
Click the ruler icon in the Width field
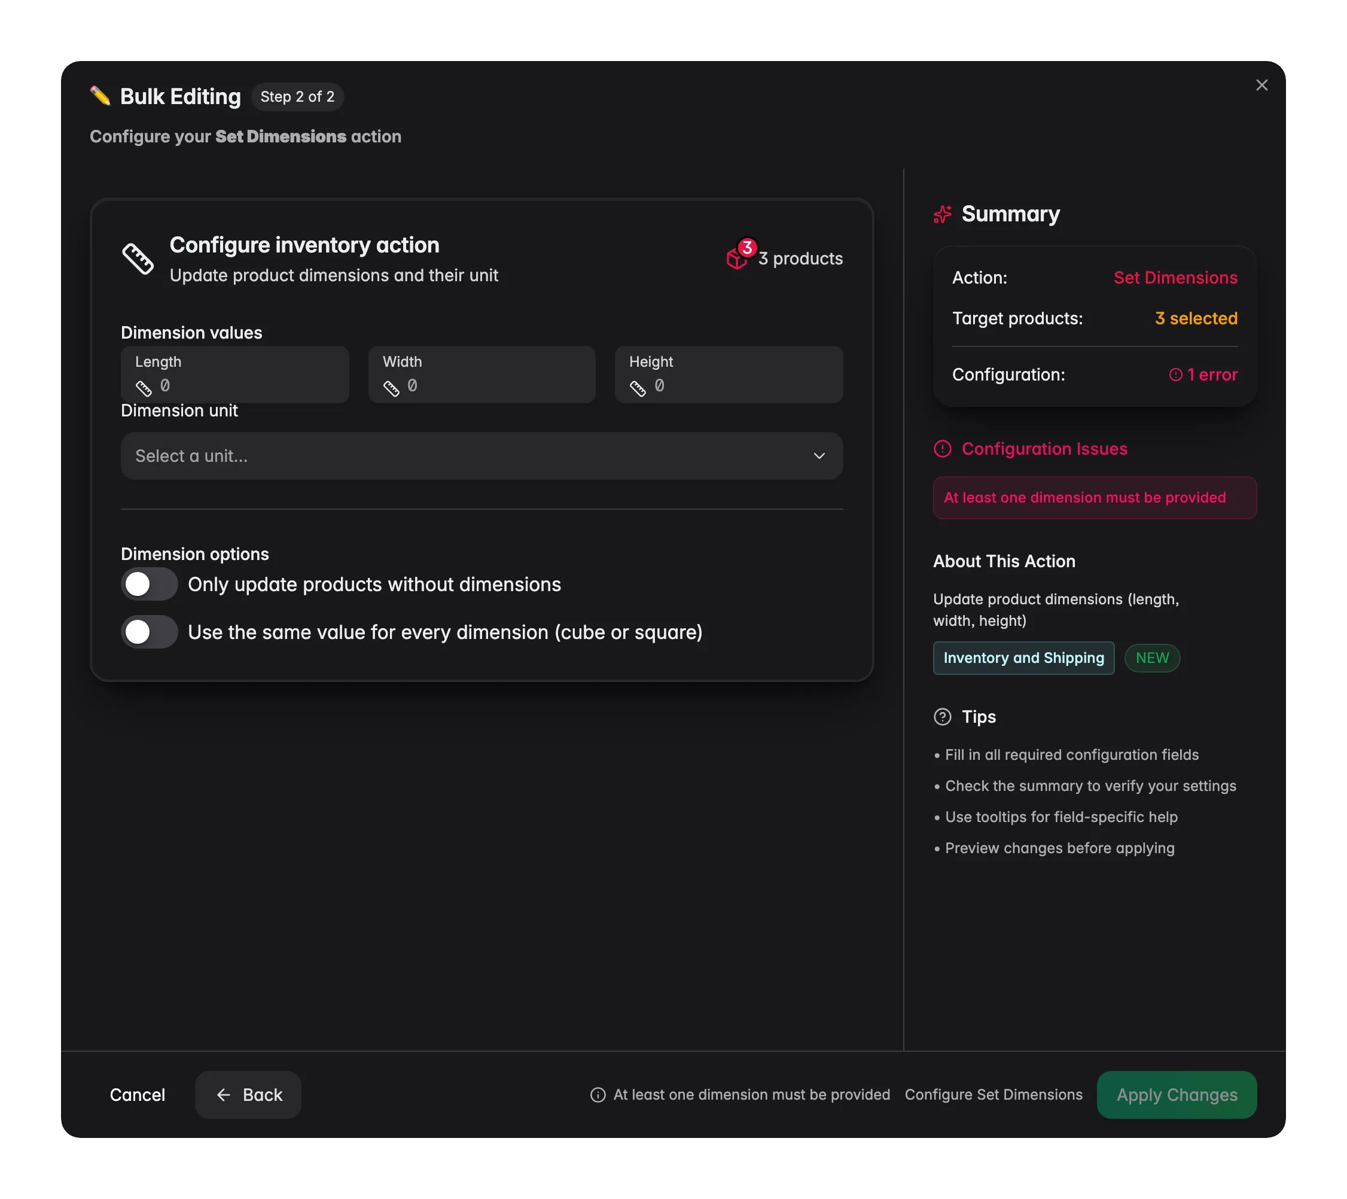pyautogui.click(x=391, y=388)
